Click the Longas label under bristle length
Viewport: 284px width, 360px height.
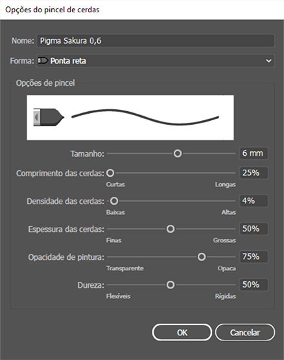225,185
